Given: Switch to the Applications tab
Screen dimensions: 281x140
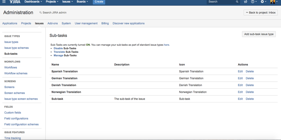Looking at the screenshot, I should click(10, 23).
